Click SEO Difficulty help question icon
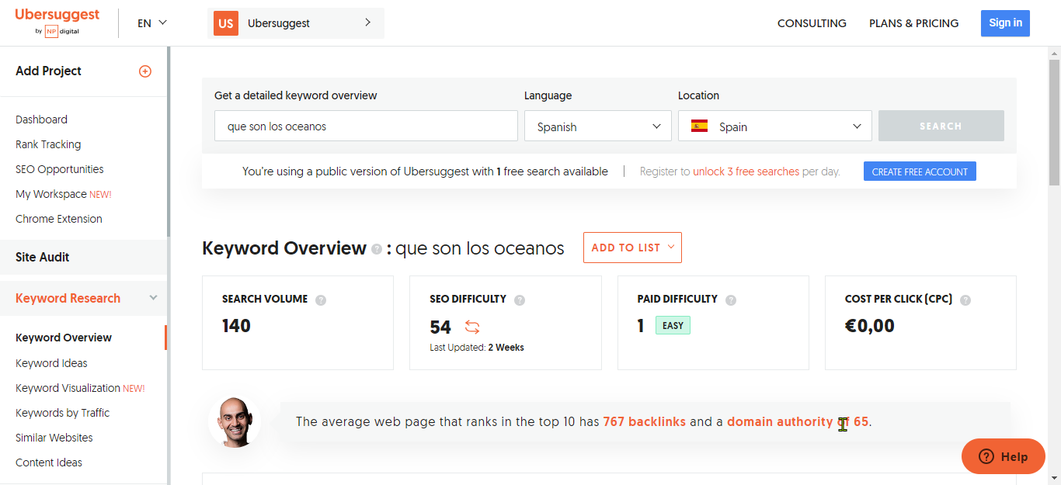 520,300
